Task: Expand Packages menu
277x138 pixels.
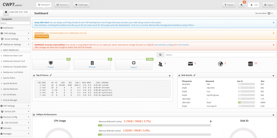Action: [x=15, y=134]
